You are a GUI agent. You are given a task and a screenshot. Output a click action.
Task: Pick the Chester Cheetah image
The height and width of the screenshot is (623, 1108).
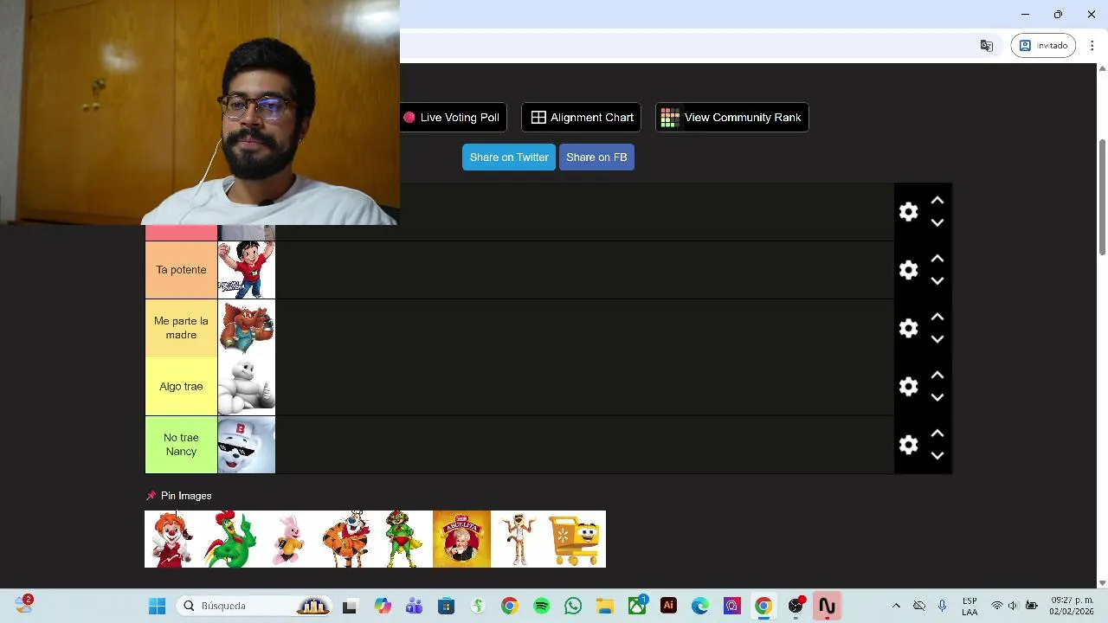coord(519,539)
